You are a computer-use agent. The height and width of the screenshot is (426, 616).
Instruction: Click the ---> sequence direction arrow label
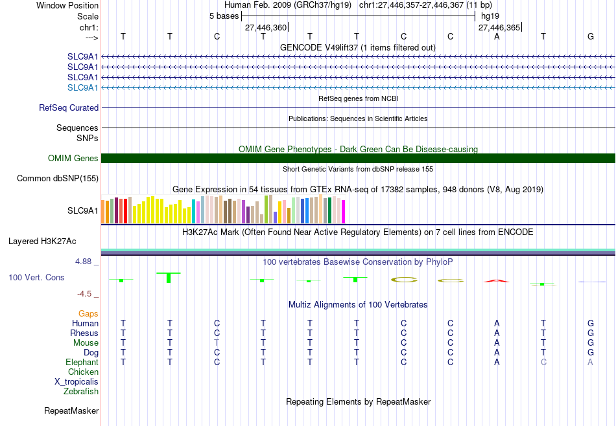coord(91,38)
